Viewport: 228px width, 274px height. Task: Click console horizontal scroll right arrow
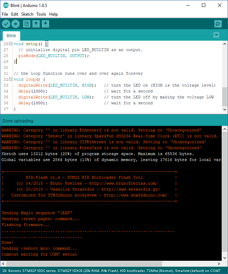[219, 264]
